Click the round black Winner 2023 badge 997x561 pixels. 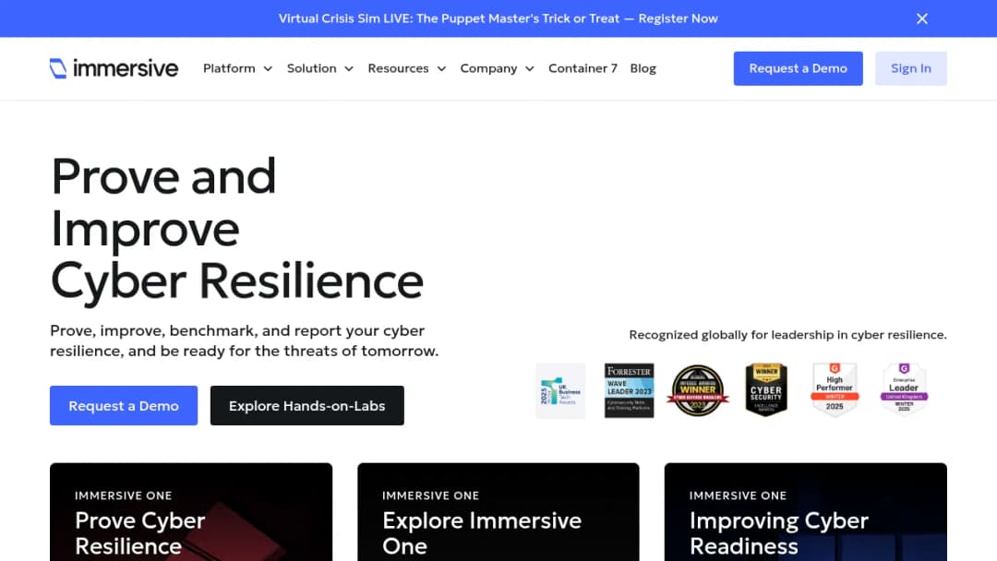pyautogui.click(x=698, y=390)
